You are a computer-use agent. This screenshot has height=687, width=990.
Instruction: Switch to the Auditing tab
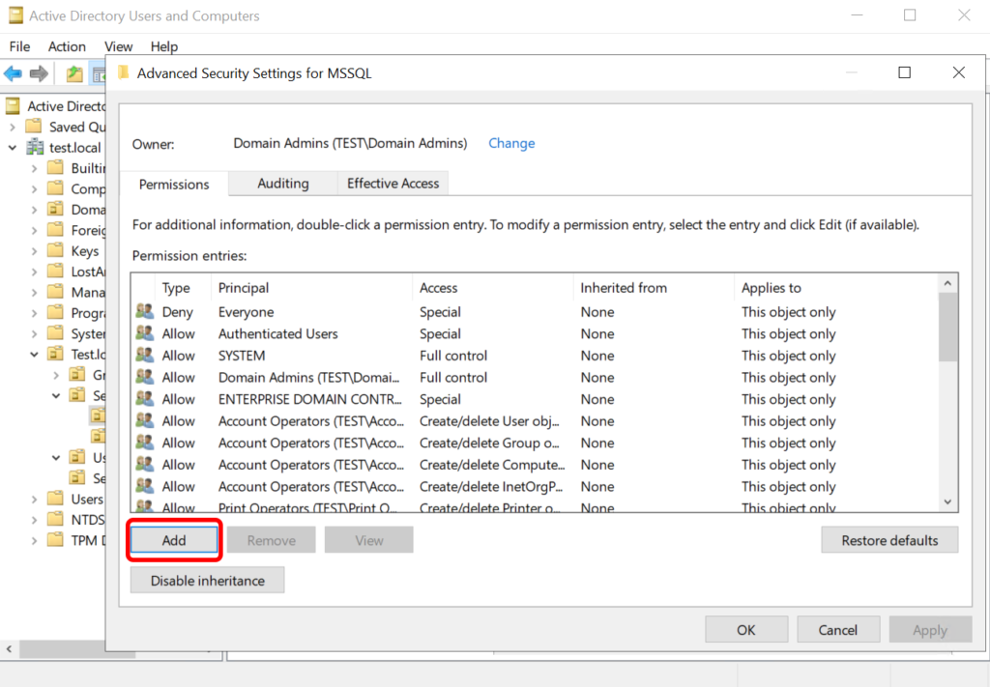pyautogui.click(x=281, y=184)
